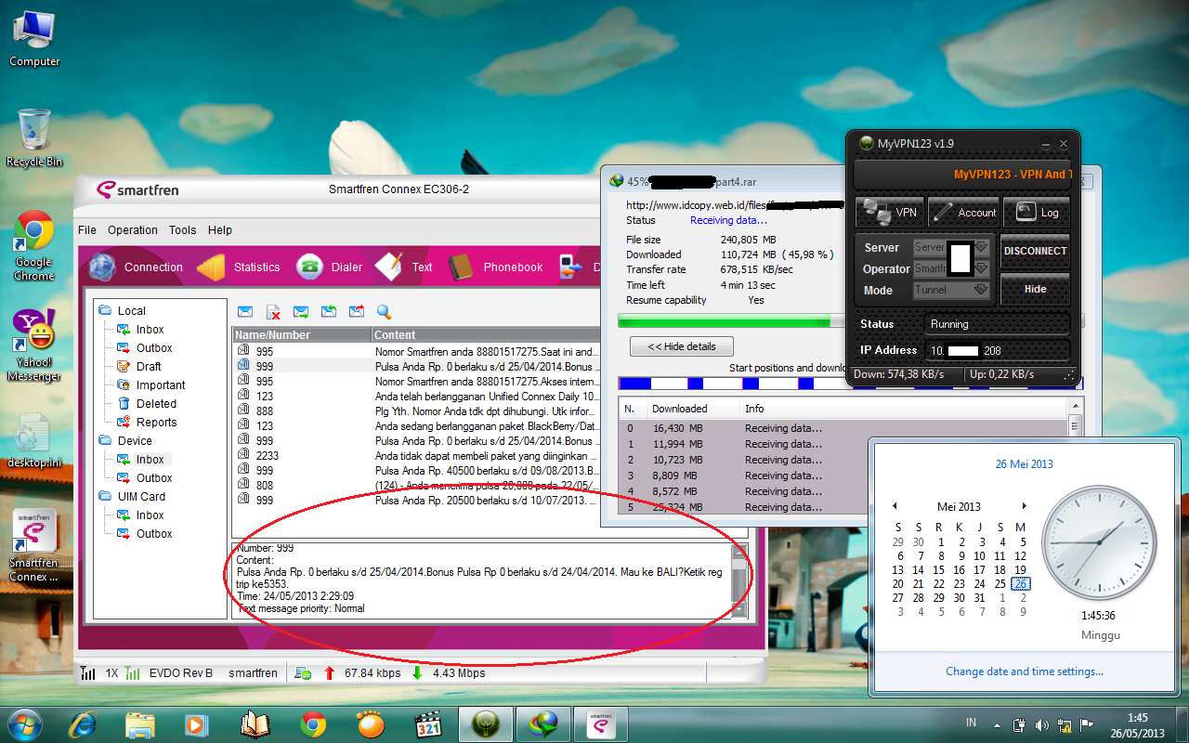
Task: Switch to the VPN tab in MyVPN123
Action: 889,213
